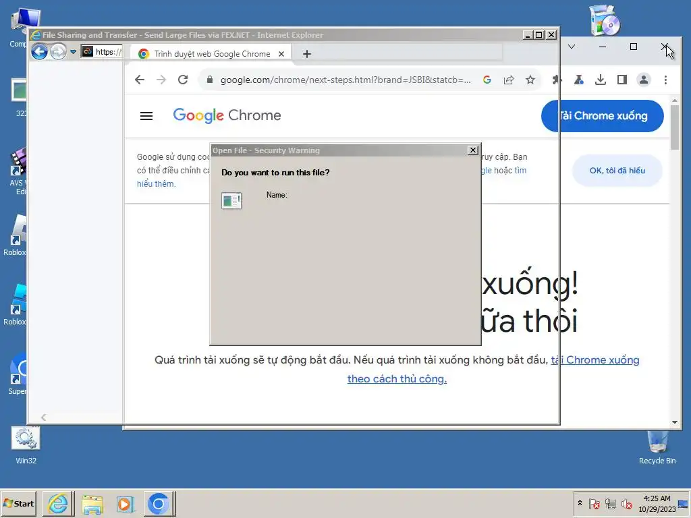Open Chrome downloads icon
The width and height of the screenshot is (691, 518).
click(x=600, y=80)
